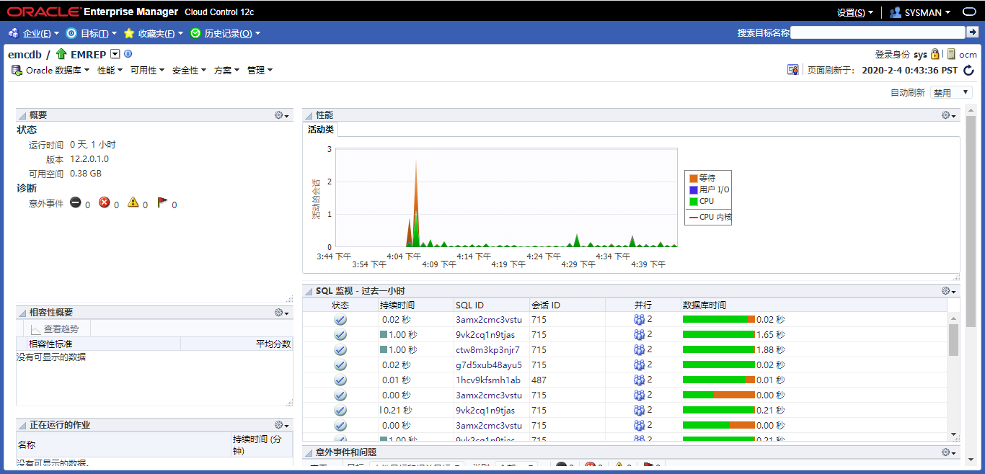Open the 自动刷新 dropdown
Image resolution: width=985 pixels, height=474 pixels.
951,93
